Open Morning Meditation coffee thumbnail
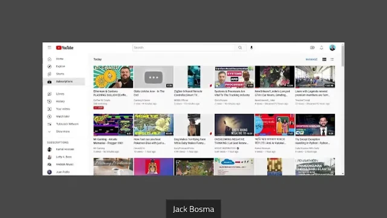 [113, 167]
